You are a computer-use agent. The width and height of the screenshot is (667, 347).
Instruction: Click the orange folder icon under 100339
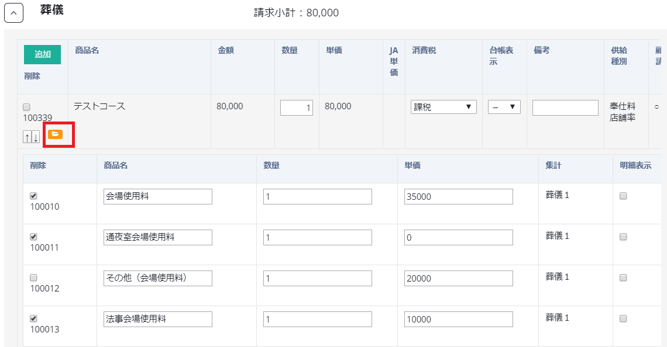pos(56,134)
